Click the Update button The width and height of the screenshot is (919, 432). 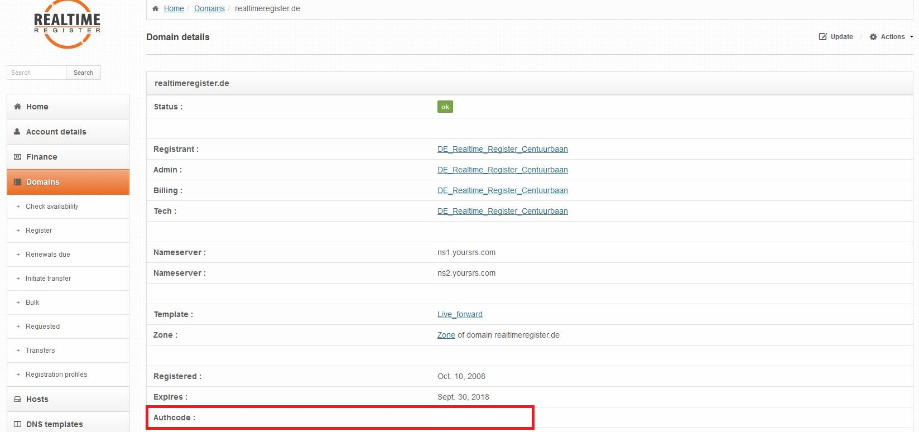836,37
